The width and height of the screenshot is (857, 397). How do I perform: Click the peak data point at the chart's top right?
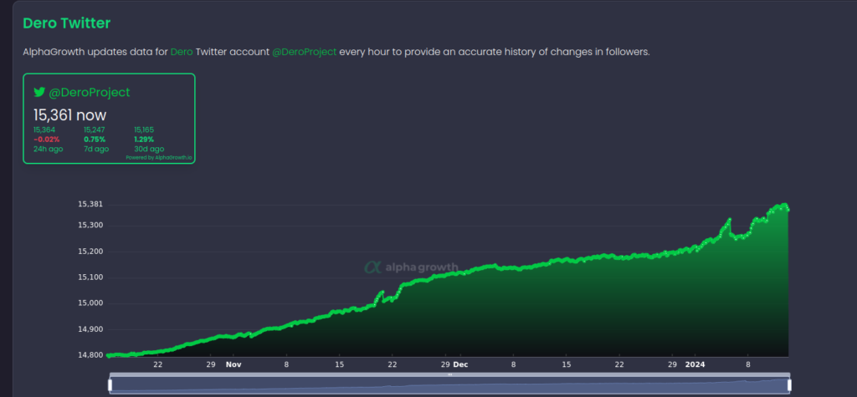[x=785, y=206]
